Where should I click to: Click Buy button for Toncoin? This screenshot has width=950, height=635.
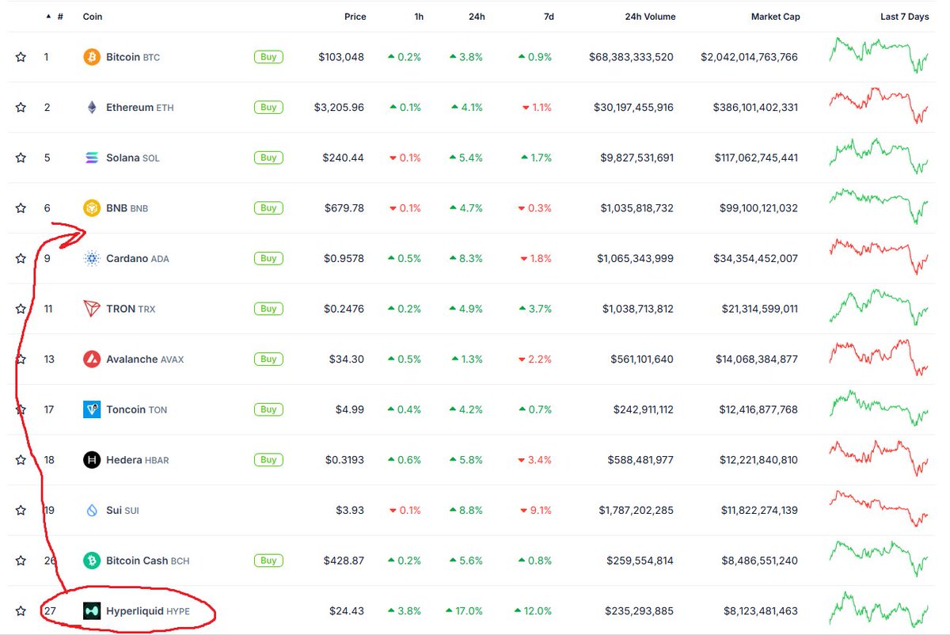pos(268,409)
